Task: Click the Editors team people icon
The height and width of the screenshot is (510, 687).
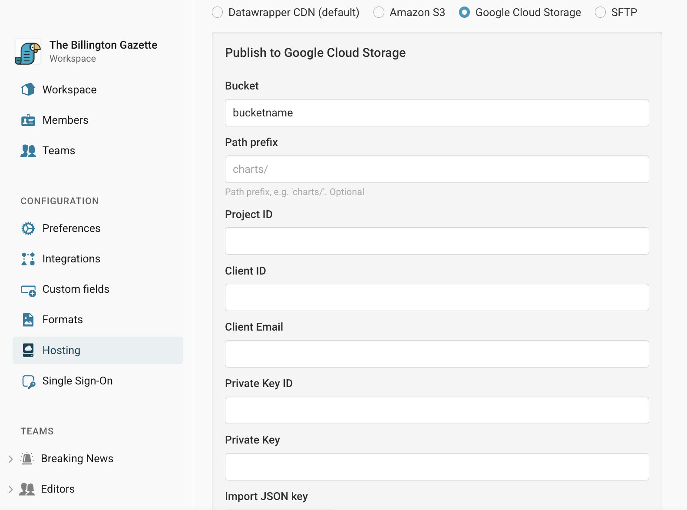Action: coord(27,489)
